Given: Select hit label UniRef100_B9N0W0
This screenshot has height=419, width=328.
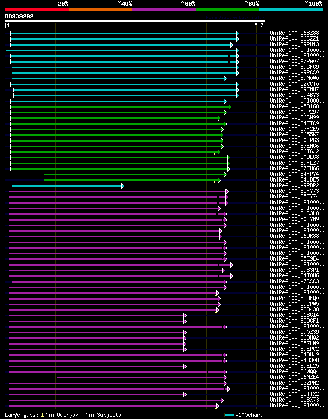Looking at the screenshot, I should tap(294, 78).
